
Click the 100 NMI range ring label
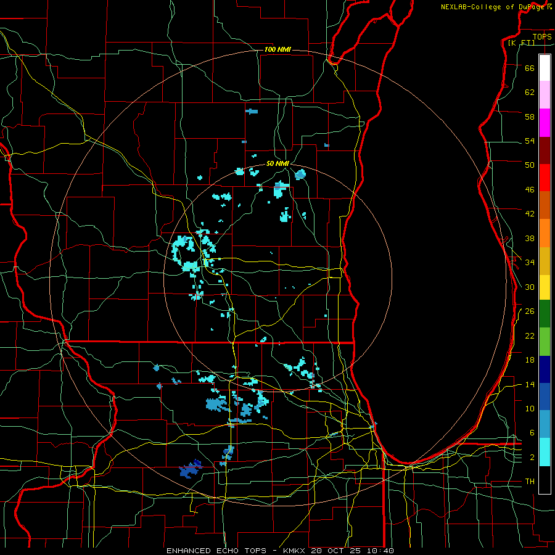coord(277,49)
